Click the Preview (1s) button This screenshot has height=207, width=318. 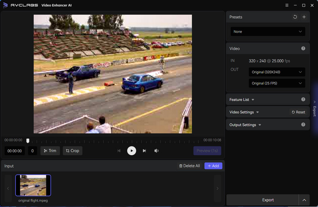pyautogui.click(x=207, y=151)
